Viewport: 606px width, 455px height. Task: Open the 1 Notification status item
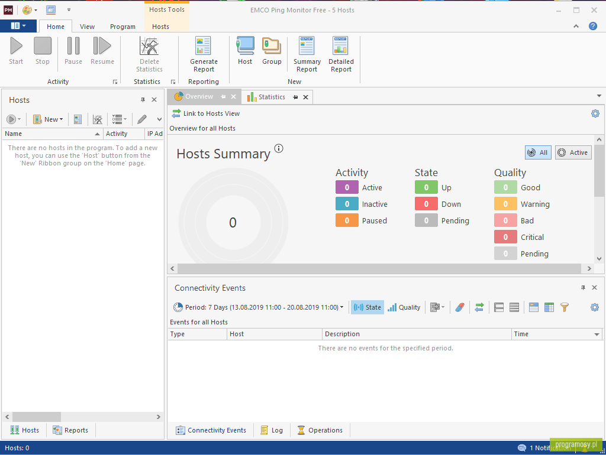(545, 448)
